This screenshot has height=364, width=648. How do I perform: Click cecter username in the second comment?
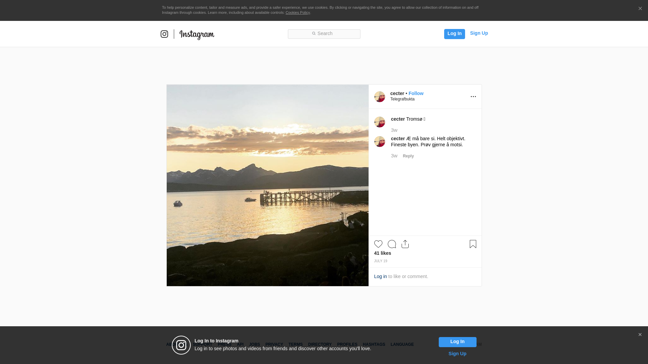pos(398,139)
